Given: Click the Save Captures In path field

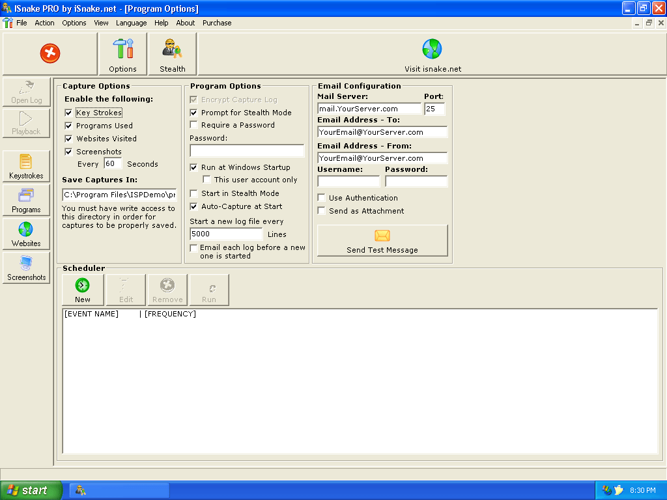Looking at the screenshot, I should [x=119, y=195].
